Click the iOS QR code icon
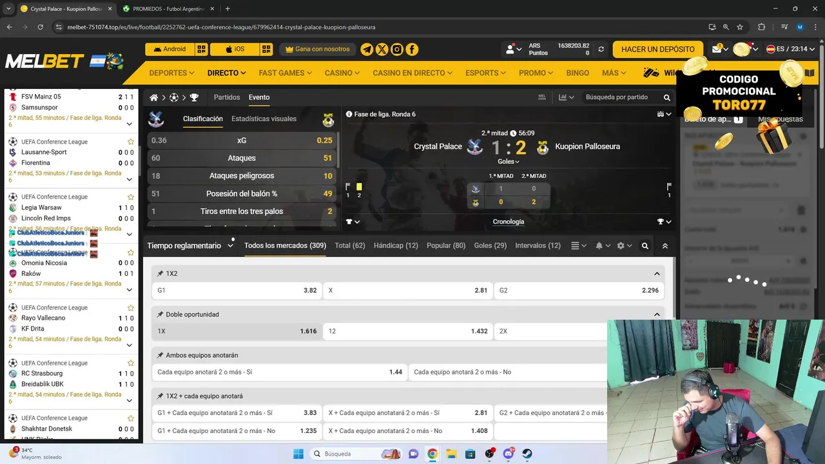The width and height of the screenshot is (825, 464). (x=266, y=49)
